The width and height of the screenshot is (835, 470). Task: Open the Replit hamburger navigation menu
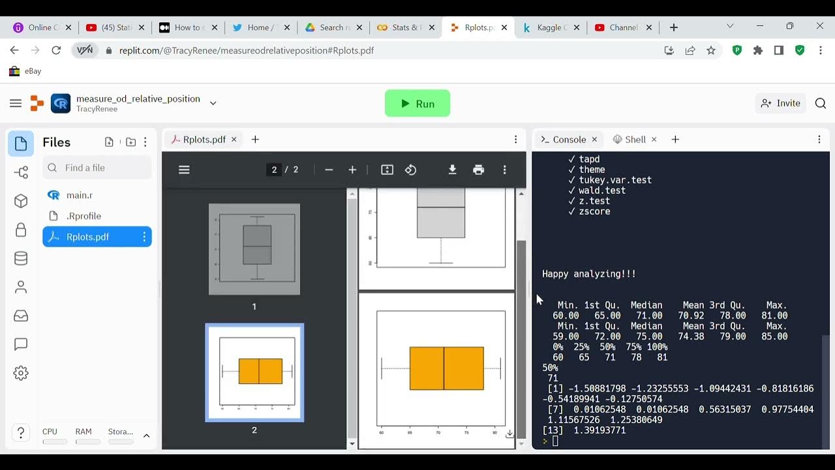coord(16,103)
